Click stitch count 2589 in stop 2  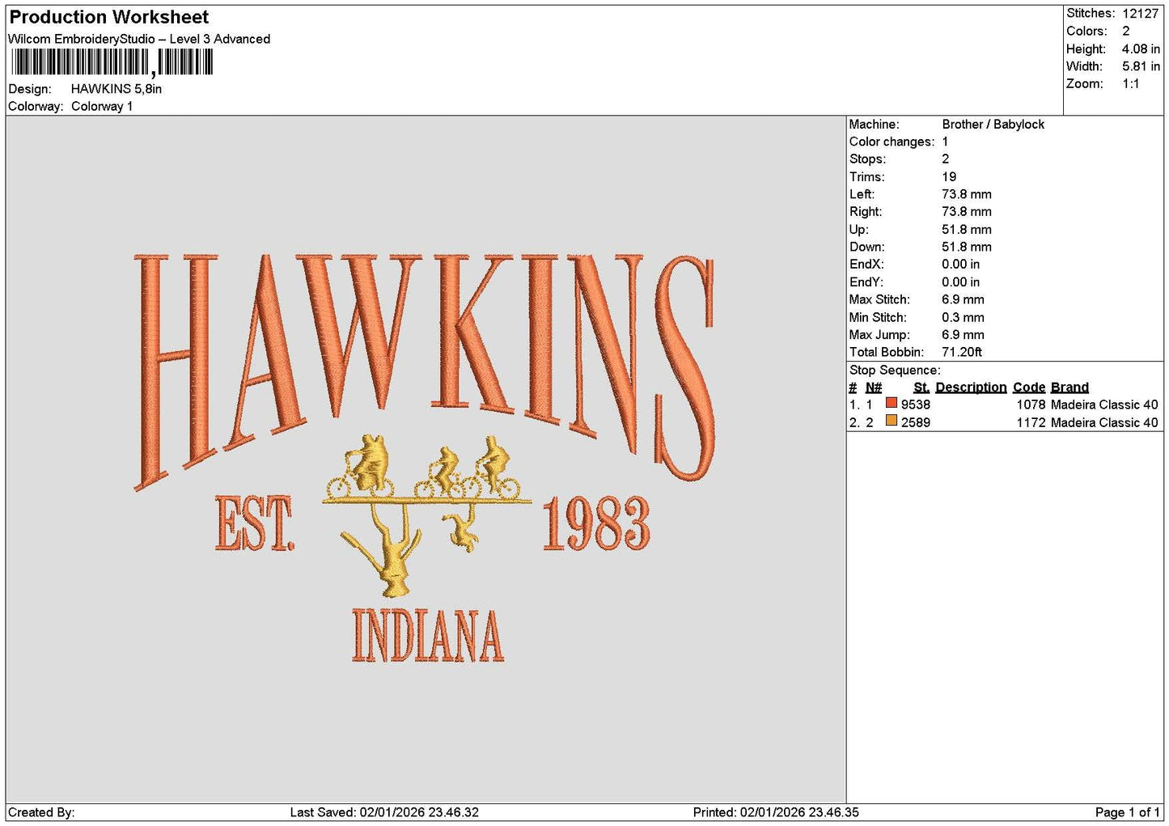pyautogui.click(x=916, y=422)
